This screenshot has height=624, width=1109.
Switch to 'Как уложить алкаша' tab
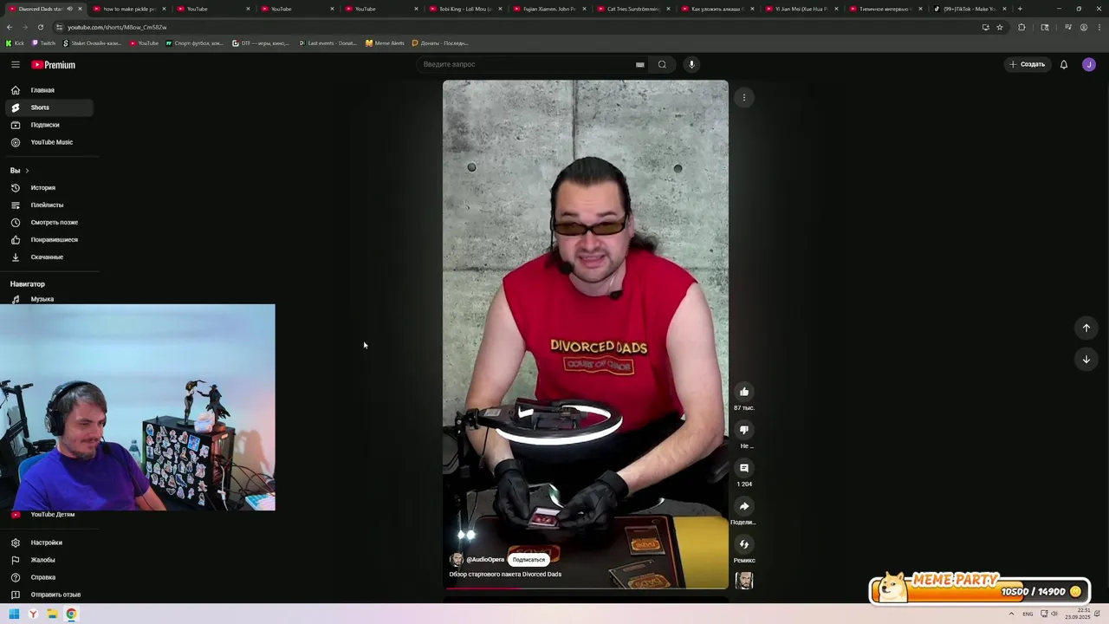717,9
